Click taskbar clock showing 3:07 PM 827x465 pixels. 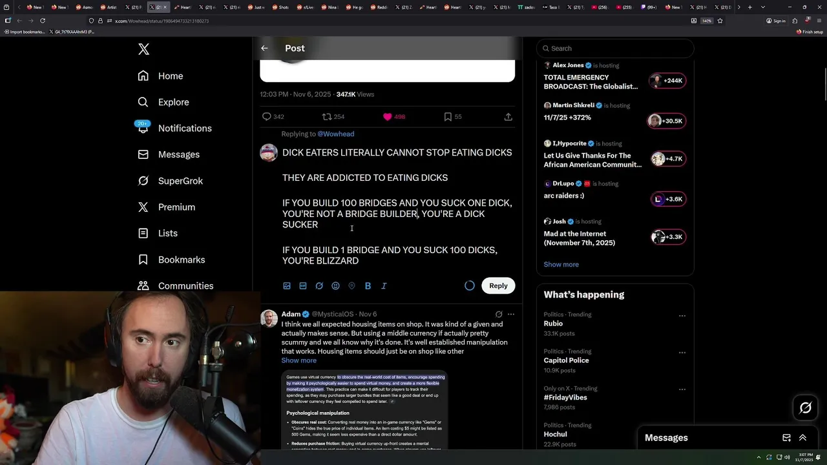click(805, 457)
